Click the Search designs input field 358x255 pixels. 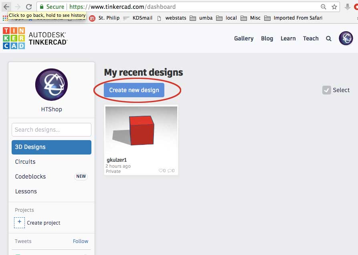pos(51,130)
